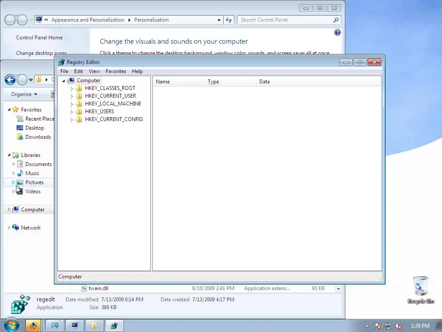Close the Registry Editor window
This screenshot has height=332, width=442.
click(374, 62)
